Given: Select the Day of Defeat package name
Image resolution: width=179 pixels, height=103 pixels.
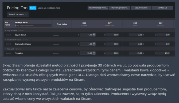Looking at the screenshot, I should (20, 35).
